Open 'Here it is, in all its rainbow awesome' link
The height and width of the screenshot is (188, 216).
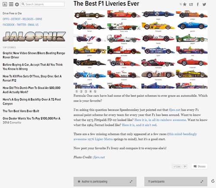pyautogui.click(x=160, y=120)
